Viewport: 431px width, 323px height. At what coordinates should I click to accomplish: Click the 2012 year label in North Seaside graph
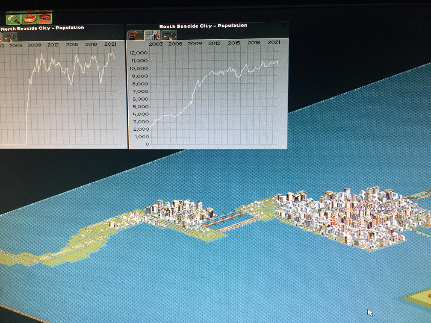coord(53,45)
